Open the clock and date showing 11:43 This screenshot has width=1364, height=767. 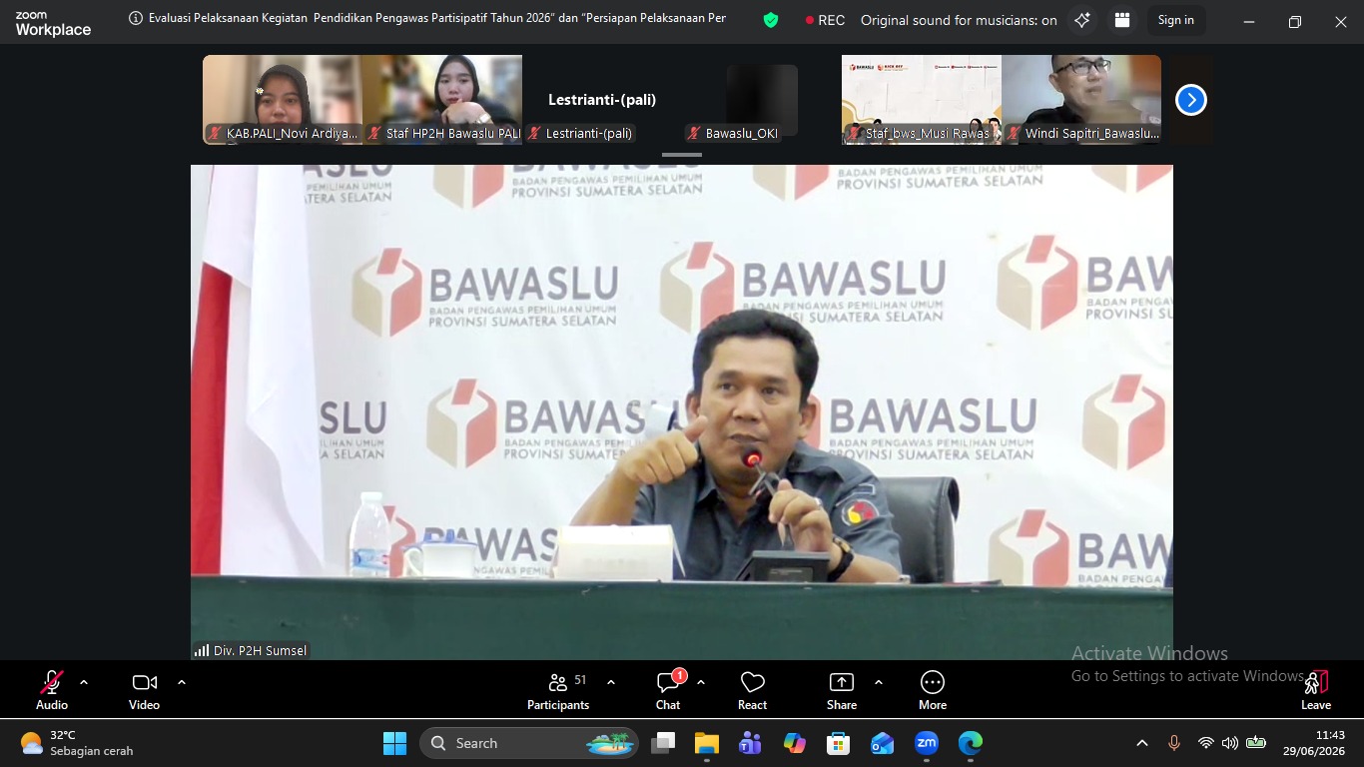(1314, 743)
